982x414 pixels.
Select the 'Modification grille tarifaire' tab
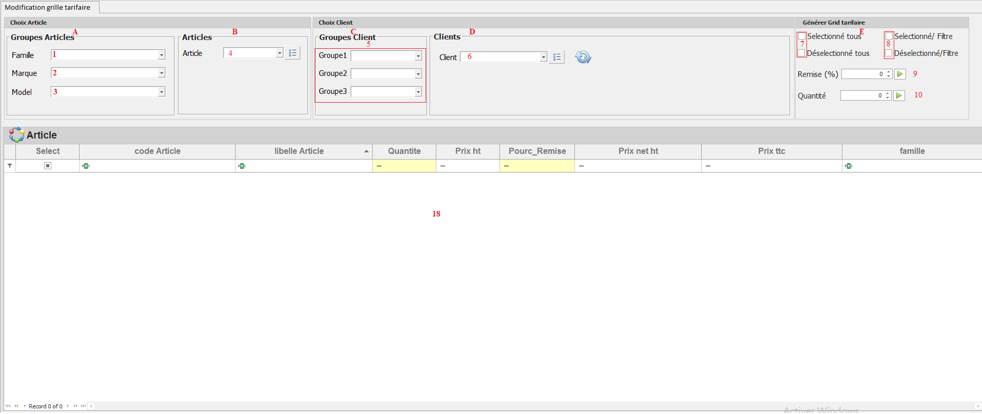48,7
